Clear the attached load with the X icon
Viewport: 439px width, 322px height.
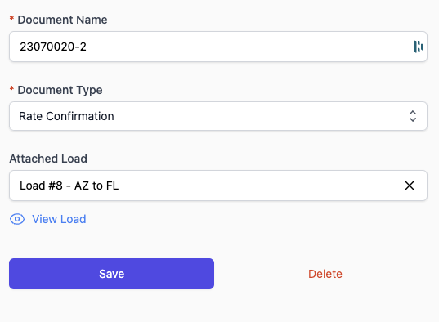point(410,186)
